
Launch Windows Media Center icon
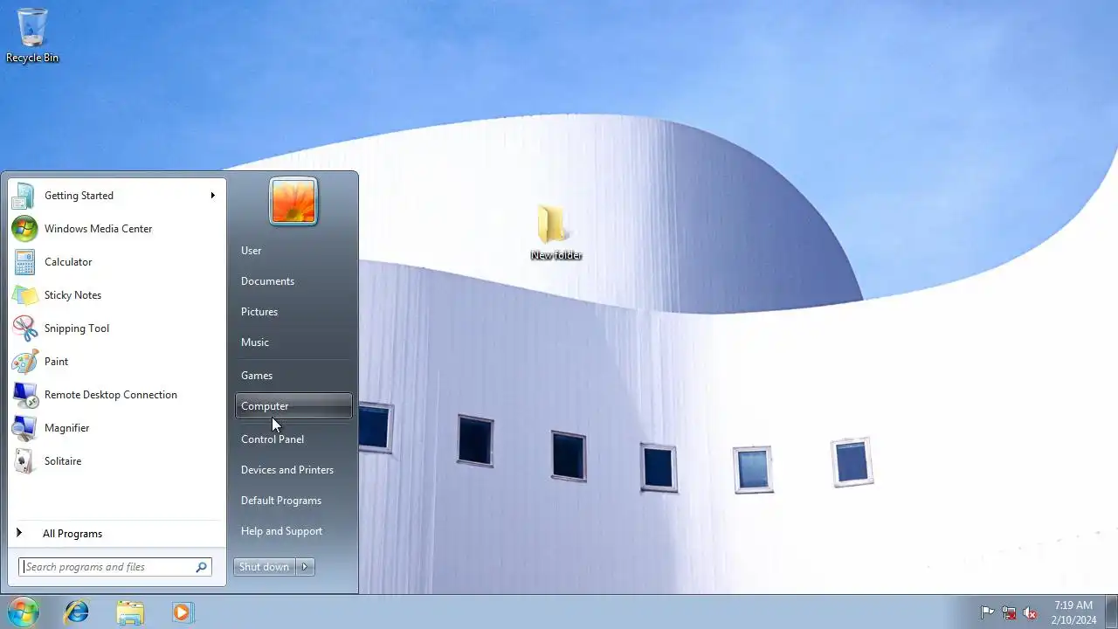[24, 229]
